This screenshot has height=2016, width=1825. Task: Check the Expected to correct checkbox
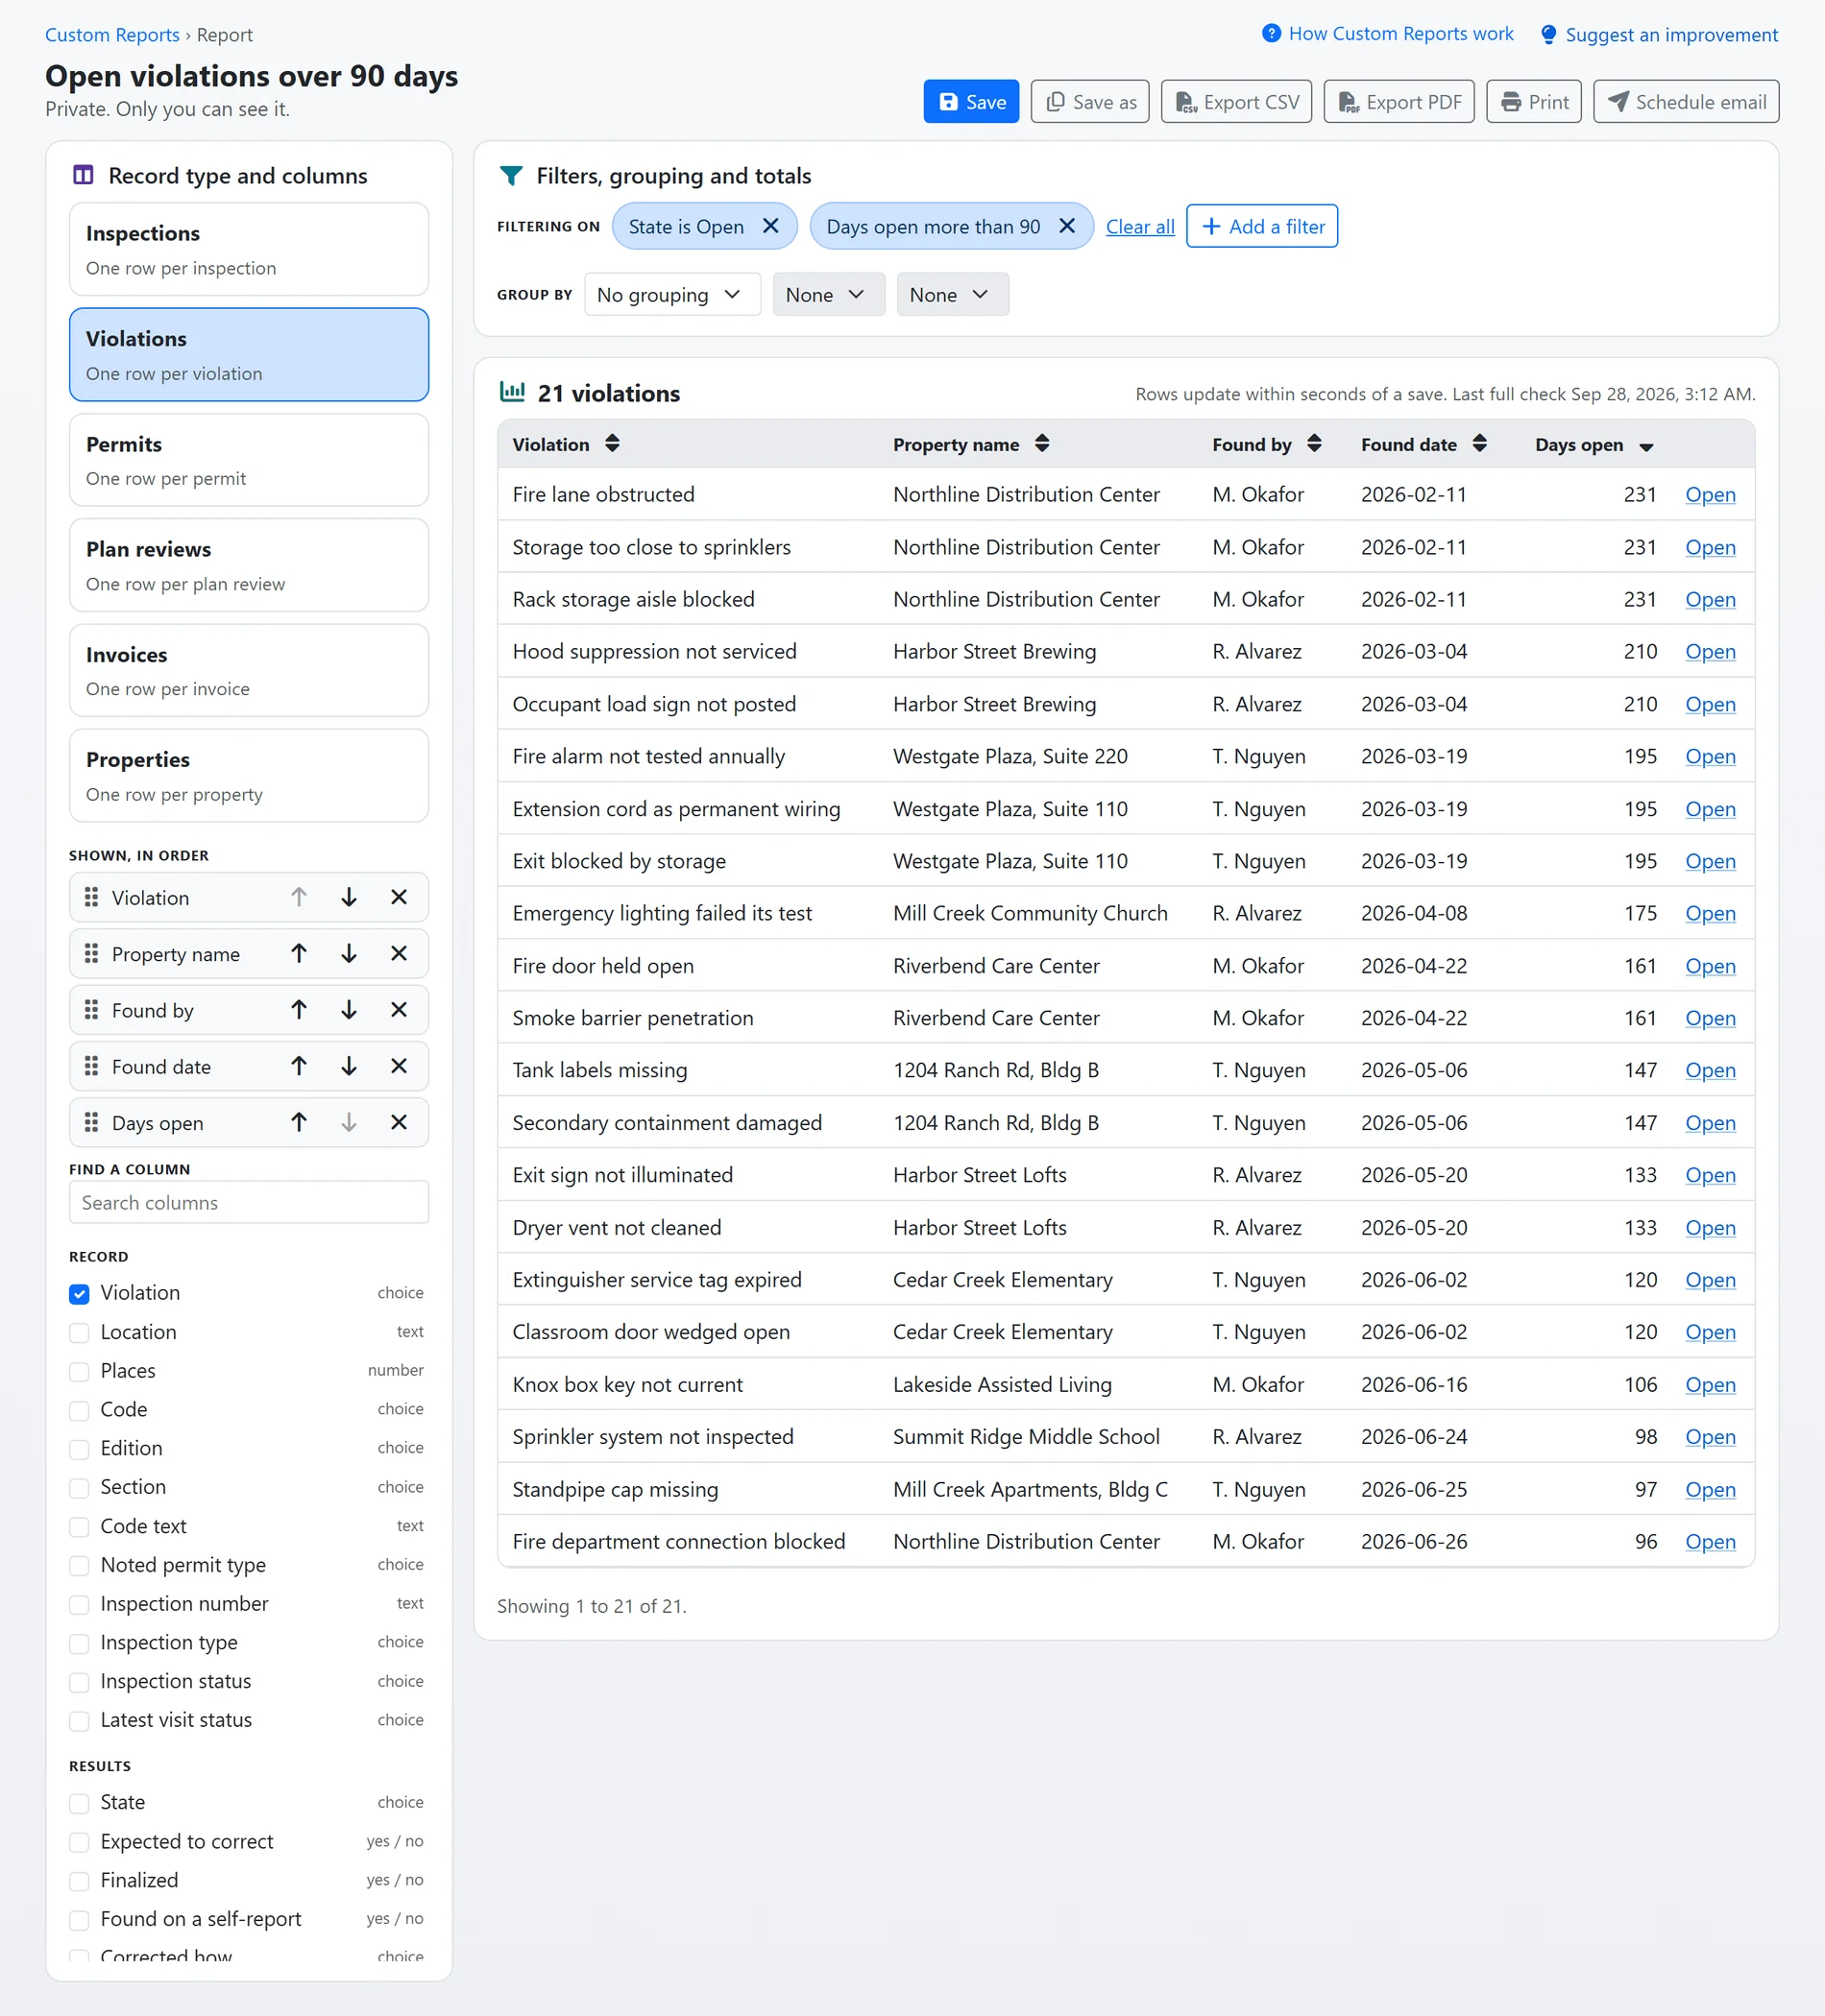(x=79, y=1842)
